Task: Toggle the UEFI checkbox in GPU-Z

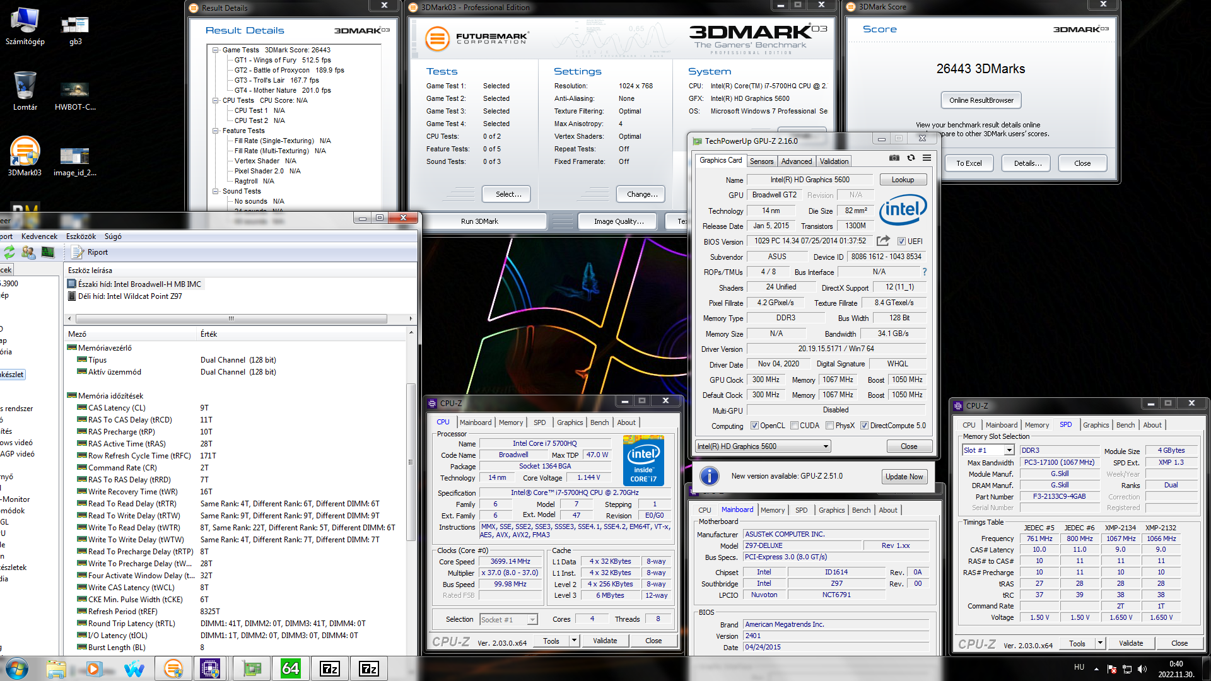Action: point(901,242)
